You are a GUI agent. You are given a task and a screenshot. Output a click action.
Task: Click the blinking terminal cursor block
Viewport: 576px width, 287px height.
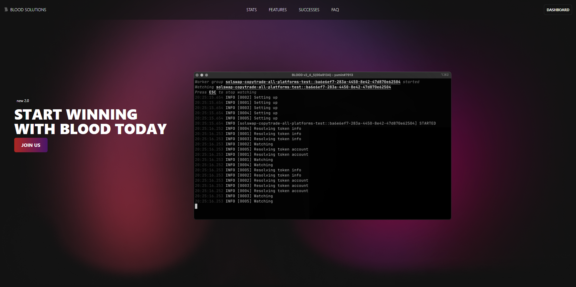coord(196,206)
